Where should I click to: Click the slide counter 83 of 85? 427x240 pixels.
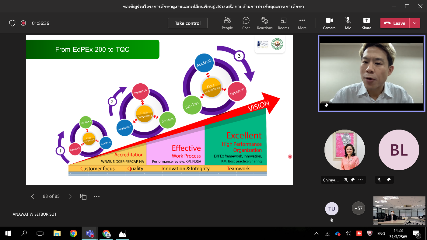[x=51, y=197]
